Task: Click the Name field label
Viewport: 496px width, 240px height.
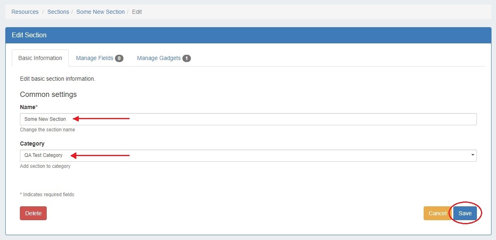Action: coord(28,107)
